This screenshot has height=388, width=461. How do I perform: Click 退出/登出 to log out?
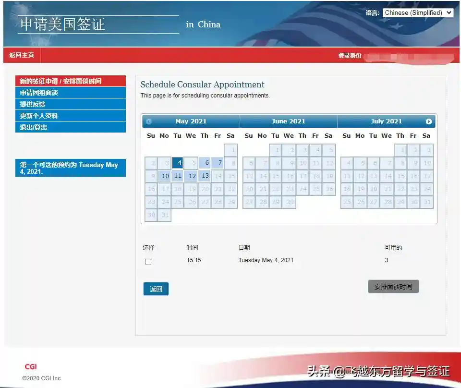click(70, 127)
